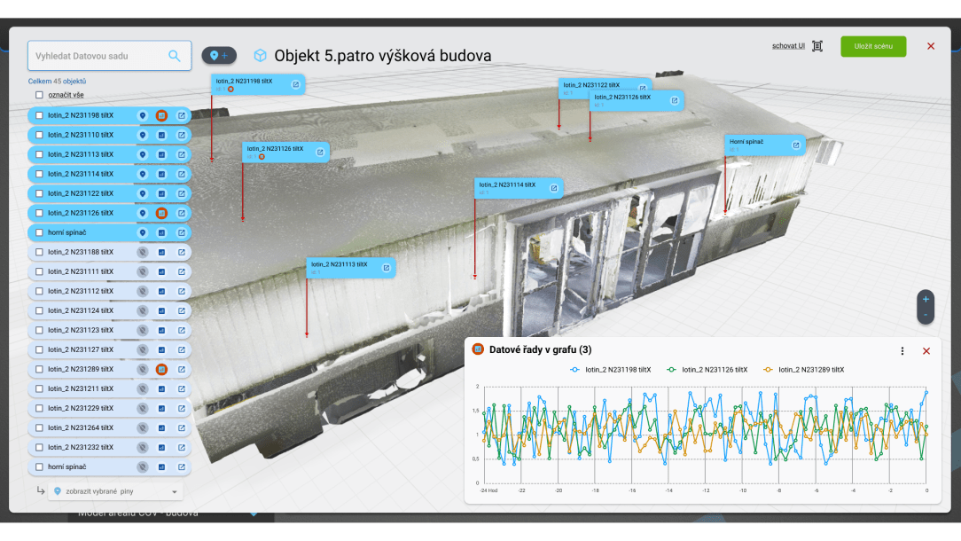Open external link for lotin_2 N231113 row
Image resolution: width=961 pixels, height=541 pixels.
[x=181, y=154]
